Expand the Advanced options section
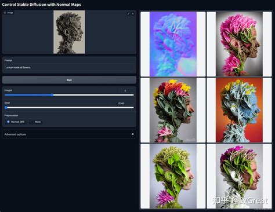This screenshot has height=212, width=275. click(x=69, y=134)
